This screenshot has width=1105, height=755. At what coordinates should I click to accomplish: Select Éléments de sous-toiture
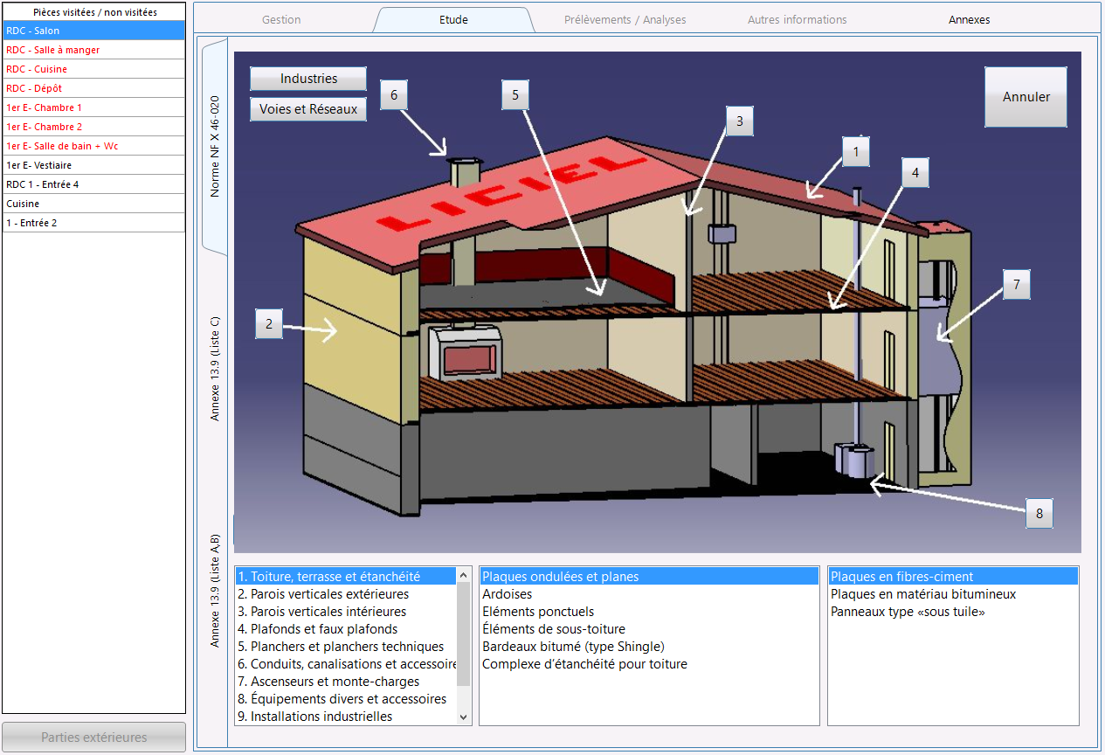(x=649, y=629)
